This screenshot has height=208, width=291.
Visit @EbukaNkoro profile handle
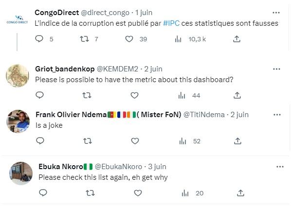coord(118,167)
